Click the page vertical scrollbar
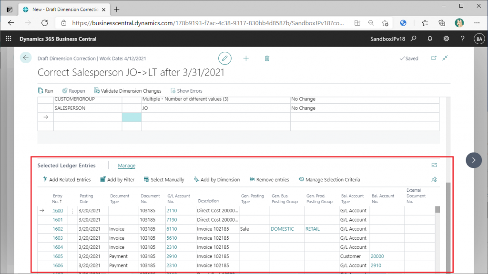 click(448, 227)
